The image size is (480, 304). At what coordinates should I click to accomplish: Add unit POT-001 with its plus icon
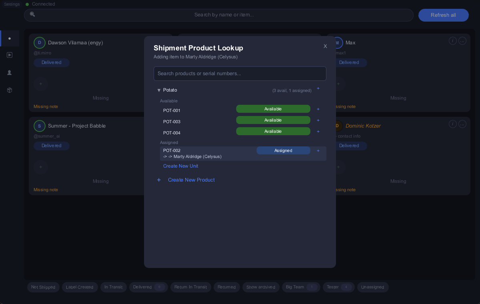318,109
